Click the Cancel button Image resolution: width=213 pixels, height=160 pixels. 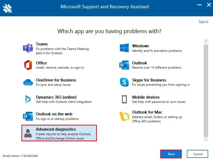click(x=198, y=154)
